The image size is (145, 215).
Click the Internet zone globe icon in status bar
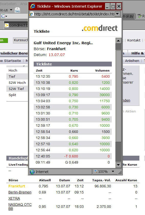(x=32, y=172)
